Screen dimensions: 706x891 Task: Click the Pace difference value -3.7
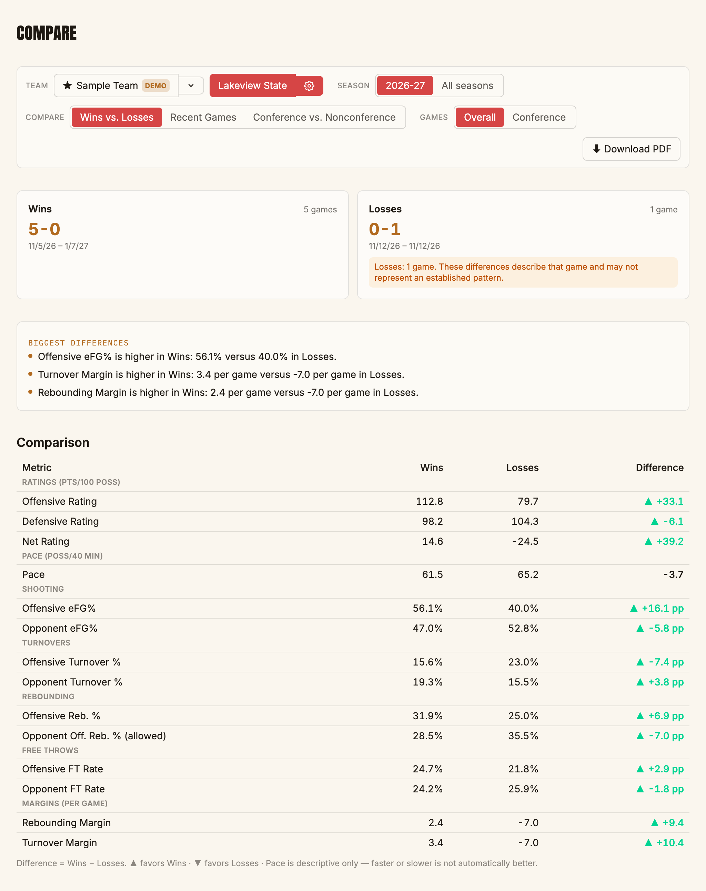click(673, 574)
